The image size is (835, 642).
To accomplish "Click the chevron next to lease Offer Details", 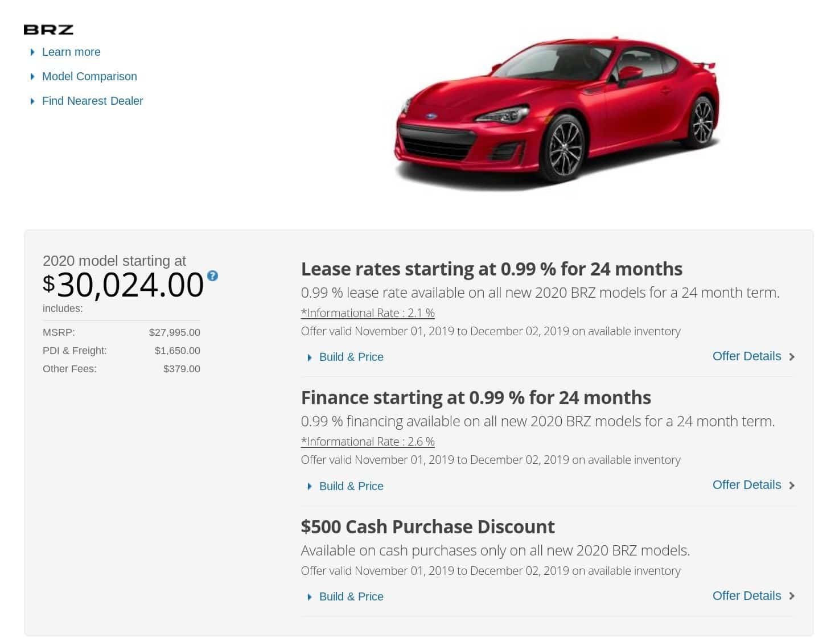I will click(x=791, y=357).
